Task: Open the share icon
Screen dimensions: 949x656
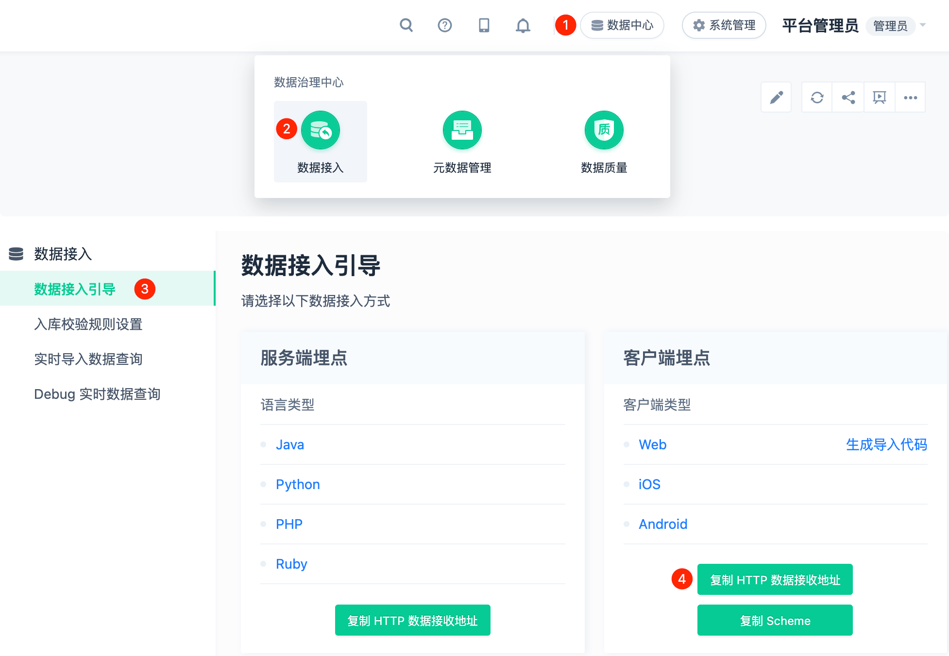Action: [x=848, y=97]
